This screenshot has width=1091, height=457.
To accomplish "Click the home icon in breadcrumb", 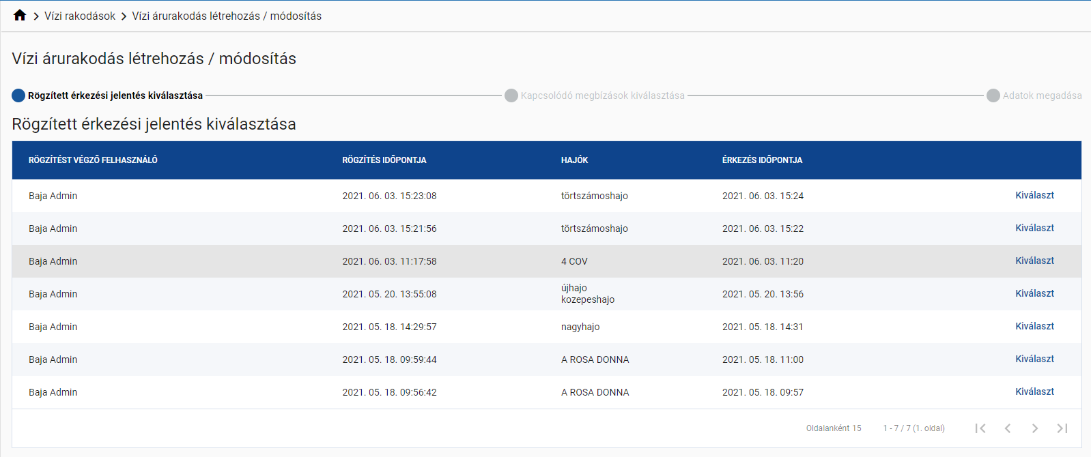I will pyautogui.click(x=20, y=16).
